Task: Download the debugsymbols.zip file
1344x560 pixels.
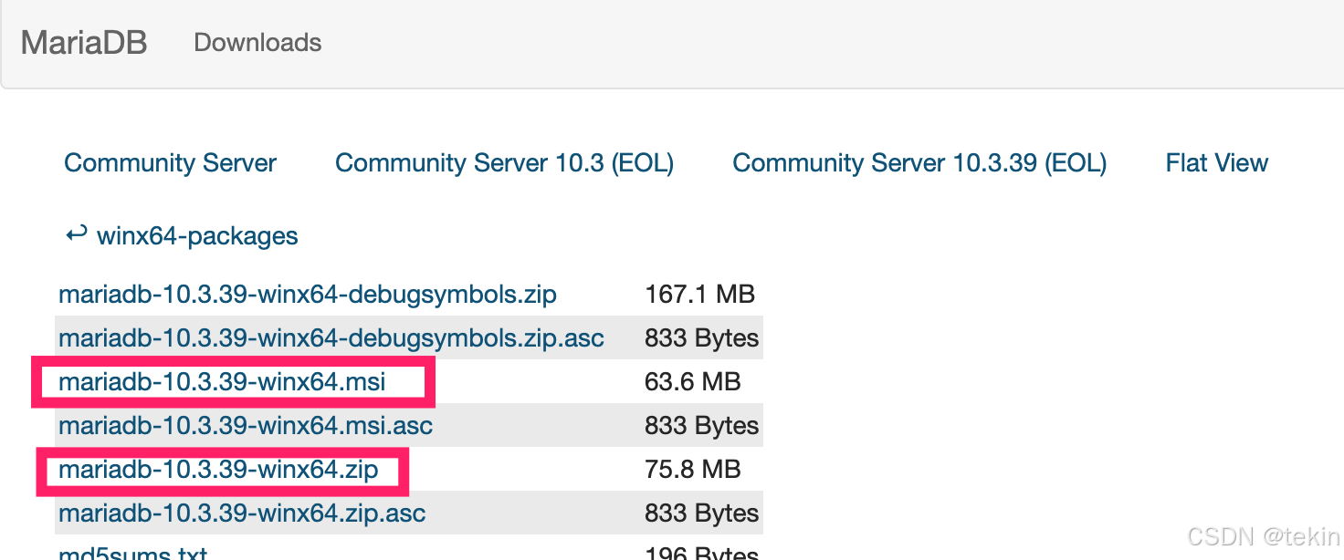Action: (x=307, y=294)
